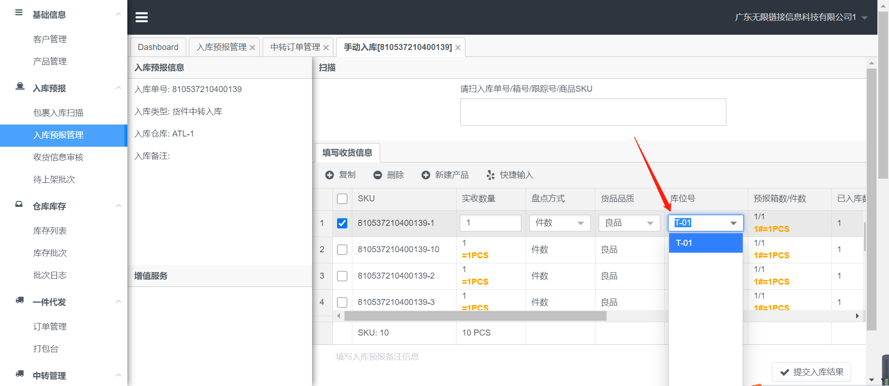Check the row for SKU 810537210400139-10
Viewport: 889px width, 386px height.
tap(342, 249)
